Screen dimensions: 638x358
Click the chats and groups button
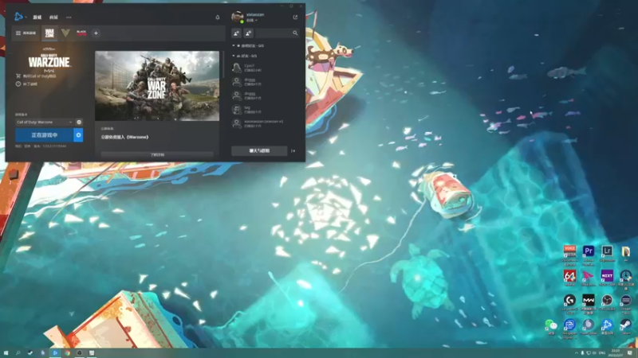[x=259, y=150]
